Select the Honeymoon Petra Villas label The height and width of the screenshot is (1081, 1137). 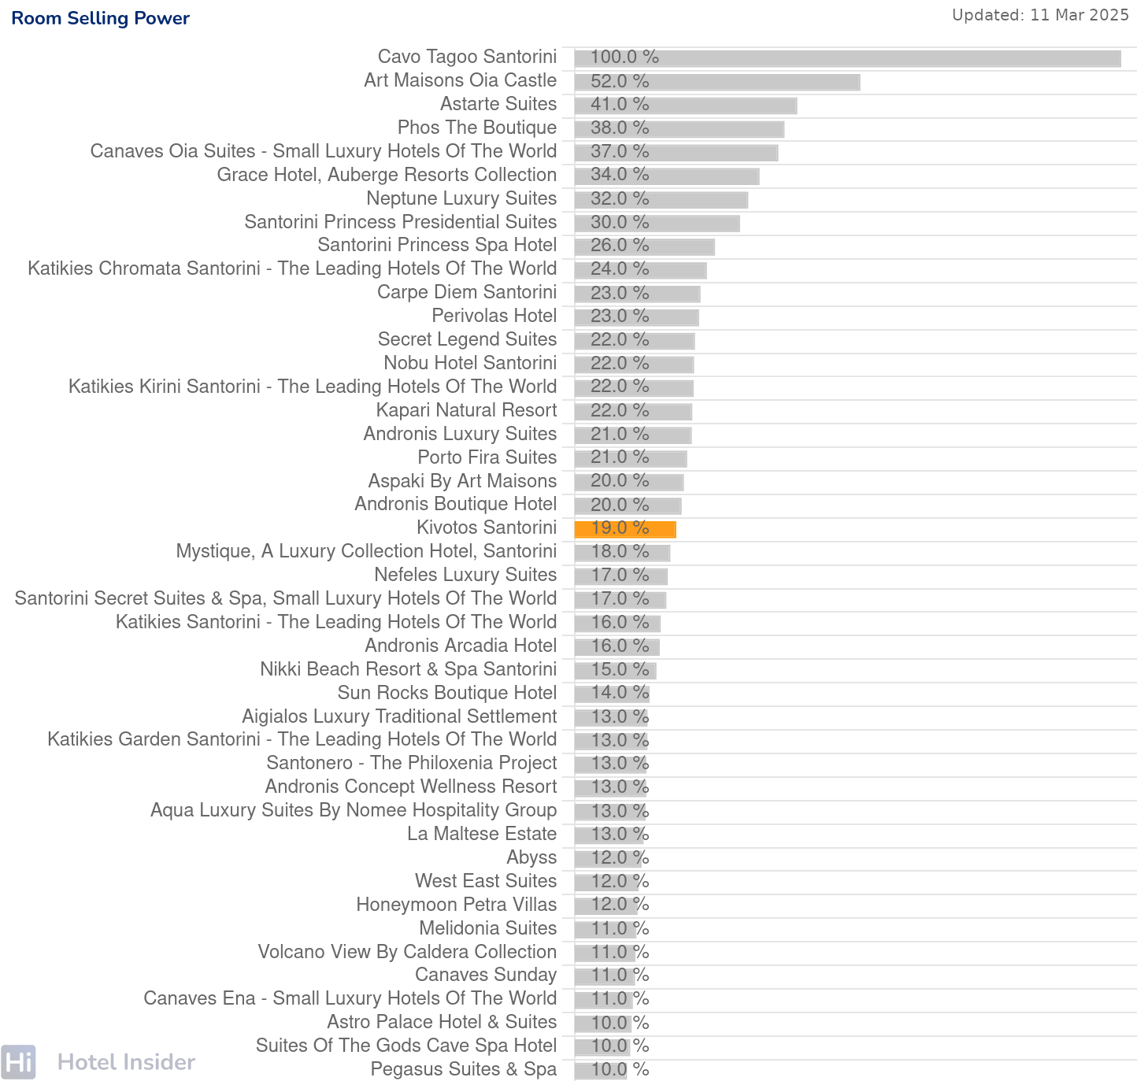tap(456, 905)
